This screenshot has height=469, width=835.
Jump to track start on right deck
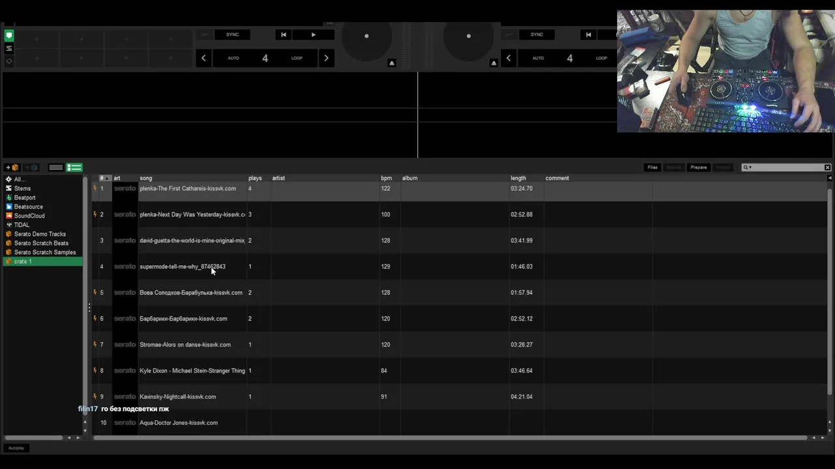588,35
